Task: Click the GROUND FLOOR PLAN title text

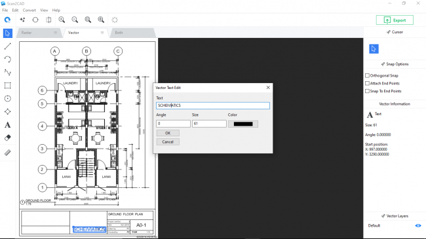Action: coord(126,214)
